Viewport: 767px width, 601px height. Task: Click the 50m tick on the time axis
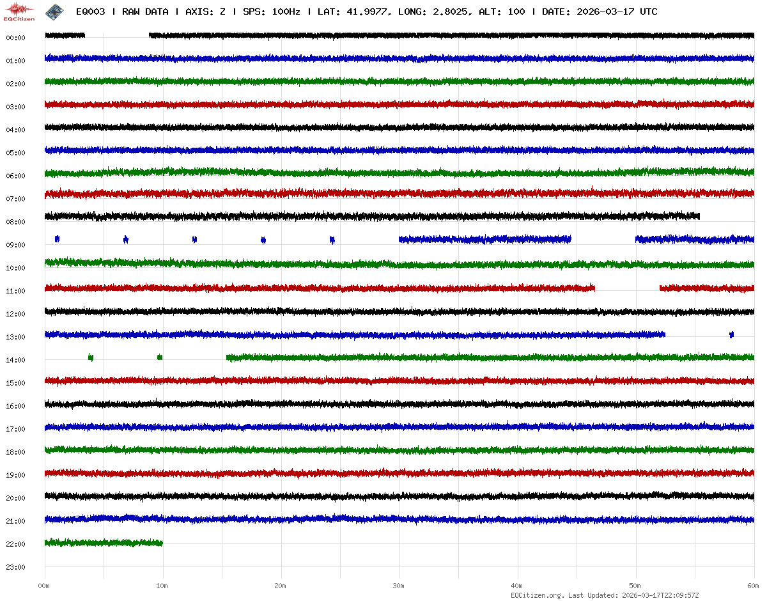pyautogui.click(x=635, y=586)
